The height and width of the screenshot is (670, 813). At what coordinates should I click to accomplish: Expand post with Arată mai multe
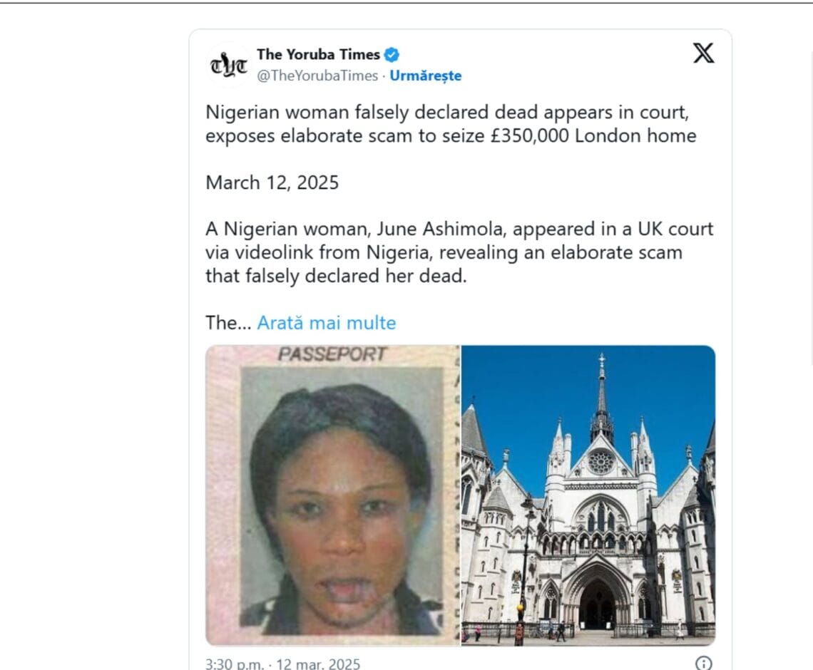[x=326, y=323]
